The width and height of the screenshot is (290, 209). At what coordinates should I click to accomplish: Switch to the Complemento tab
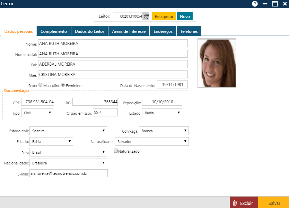click(54, 31)
